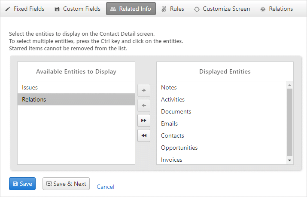Select Issues in available entities list
This screenshot has height=197, width=307.
(76, 87)
